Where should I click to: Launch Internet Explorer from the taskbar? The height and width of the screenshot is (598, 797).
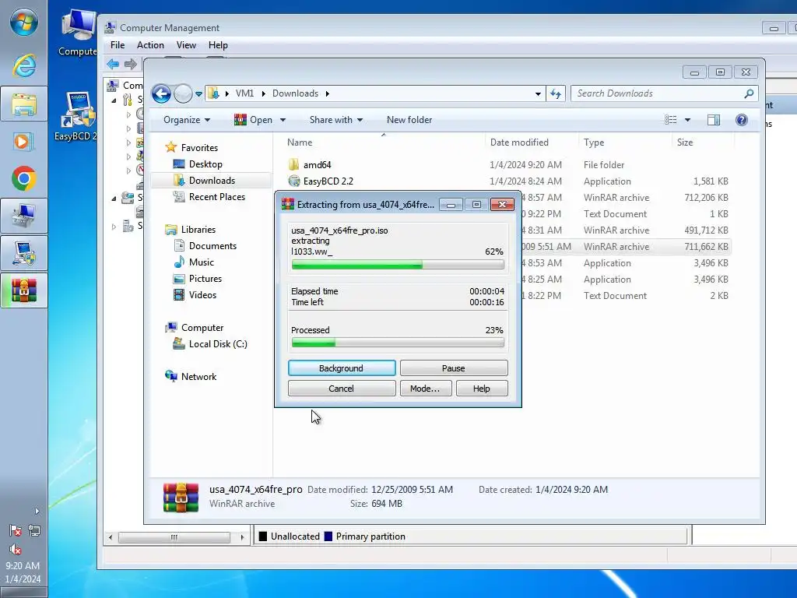[x=24, y=65]
